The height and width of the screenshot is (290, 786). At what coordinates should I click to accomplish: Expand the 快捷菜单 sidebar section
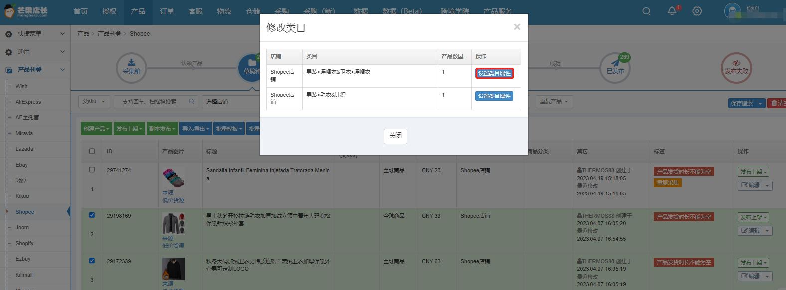click(x=35, y=34)
